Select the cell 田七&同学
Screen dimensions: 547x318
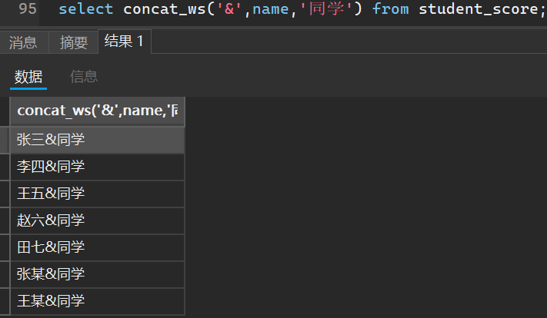click(98, 247)
